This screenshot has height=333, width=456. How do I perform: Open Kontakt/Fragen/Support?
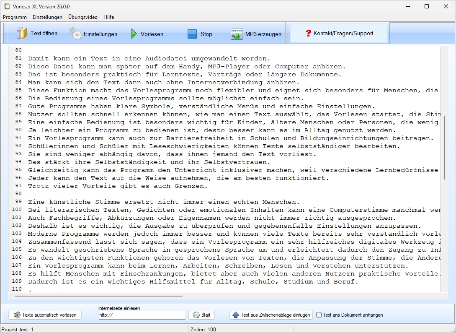(x=339, y=33)
